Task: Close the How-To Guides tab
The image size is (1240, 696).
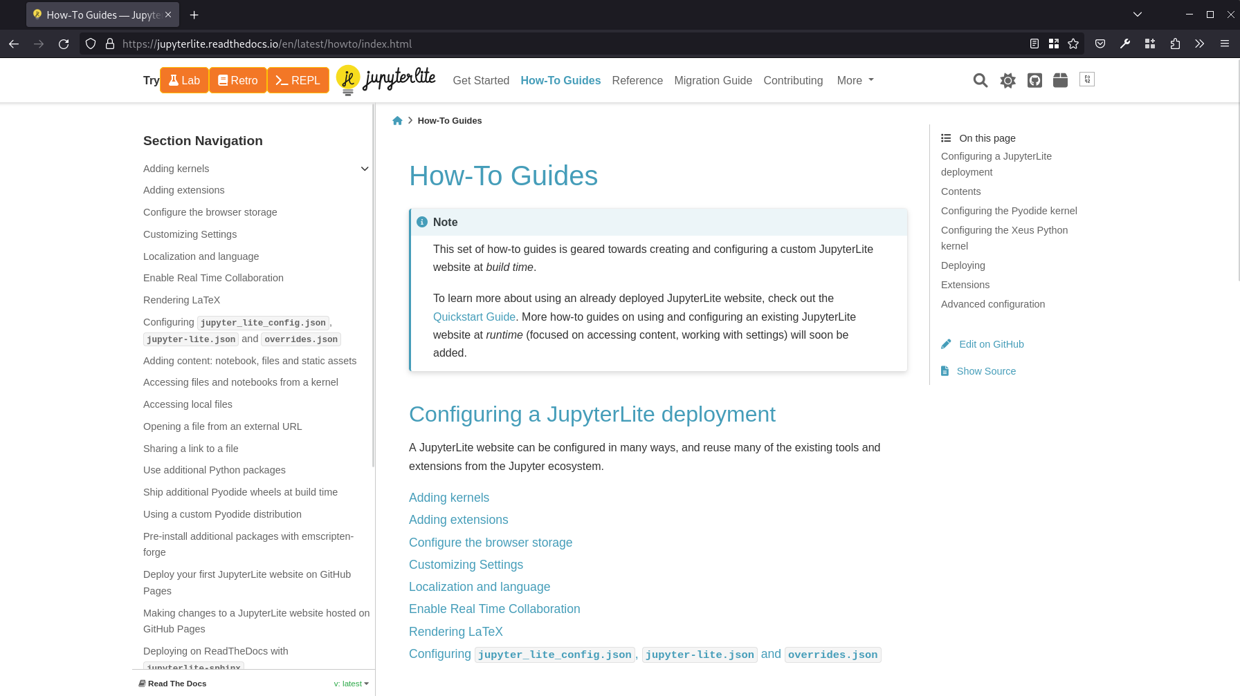Action: pos(168,15)
